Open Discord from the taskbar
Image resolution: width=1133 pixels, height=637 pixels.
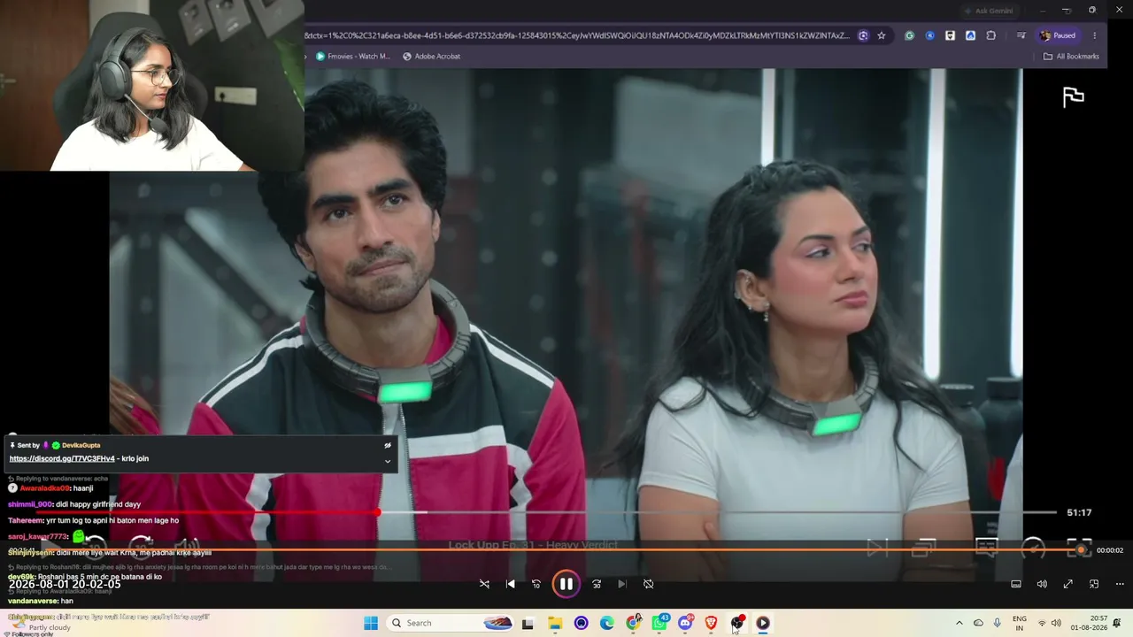(x=685, y=623)
